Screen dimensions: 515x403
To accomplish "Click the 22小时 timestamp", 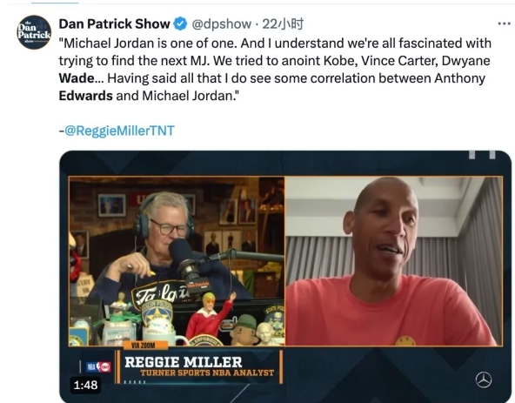I will (x=283, y=24).
